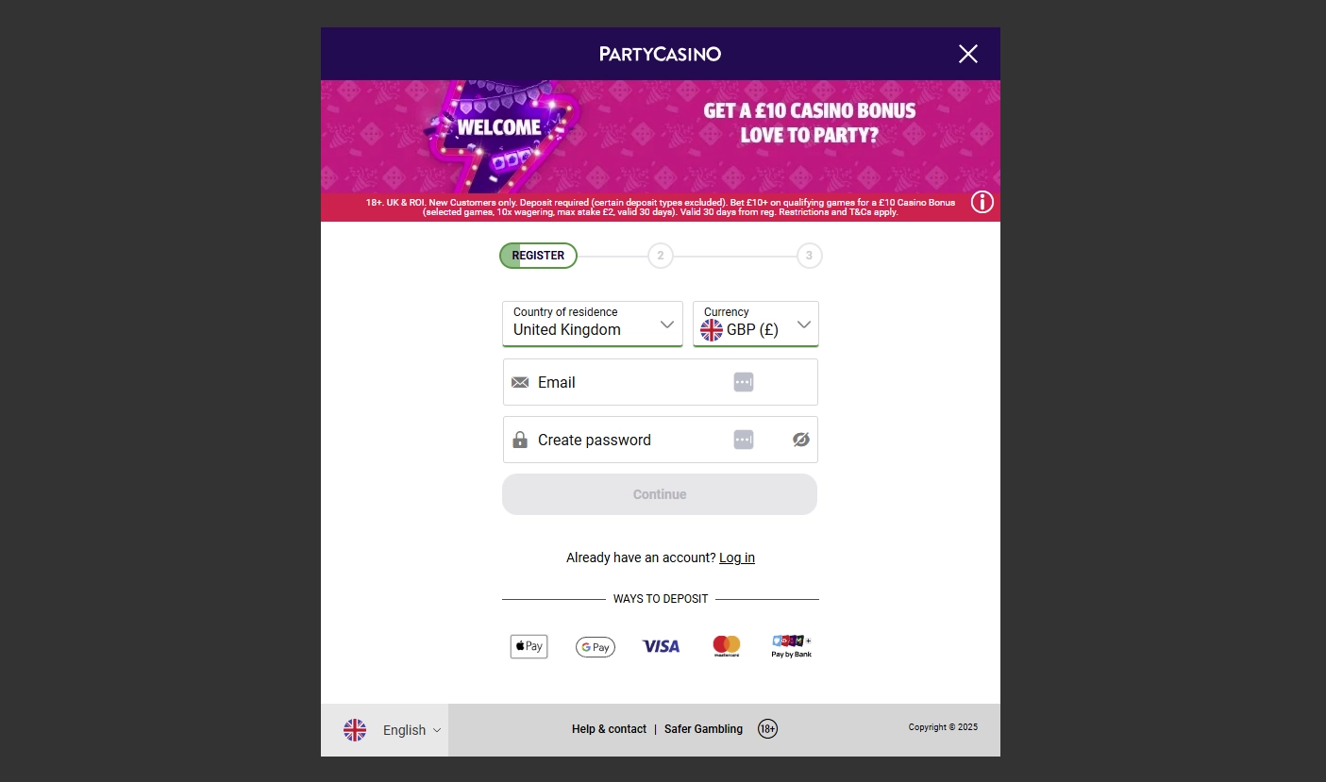Click the Visa deposit icon
The width and height of the screenshot is (1326, 782).
[660, 646]
